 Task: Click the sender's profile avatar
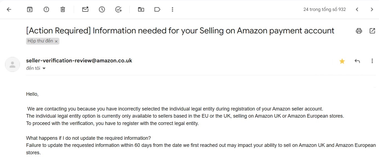pyautogui.click(x=12, y=65)
